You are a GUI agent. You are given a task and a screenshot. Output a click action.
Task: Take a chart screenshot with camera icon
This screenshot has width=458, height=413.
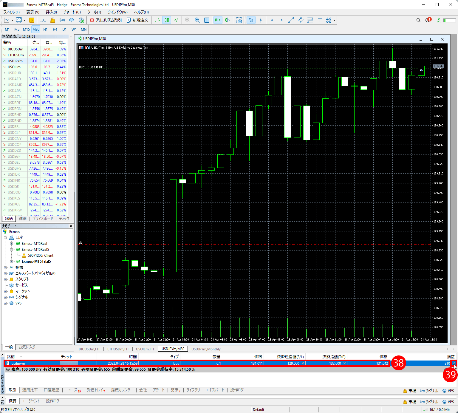tap(239, 20)
